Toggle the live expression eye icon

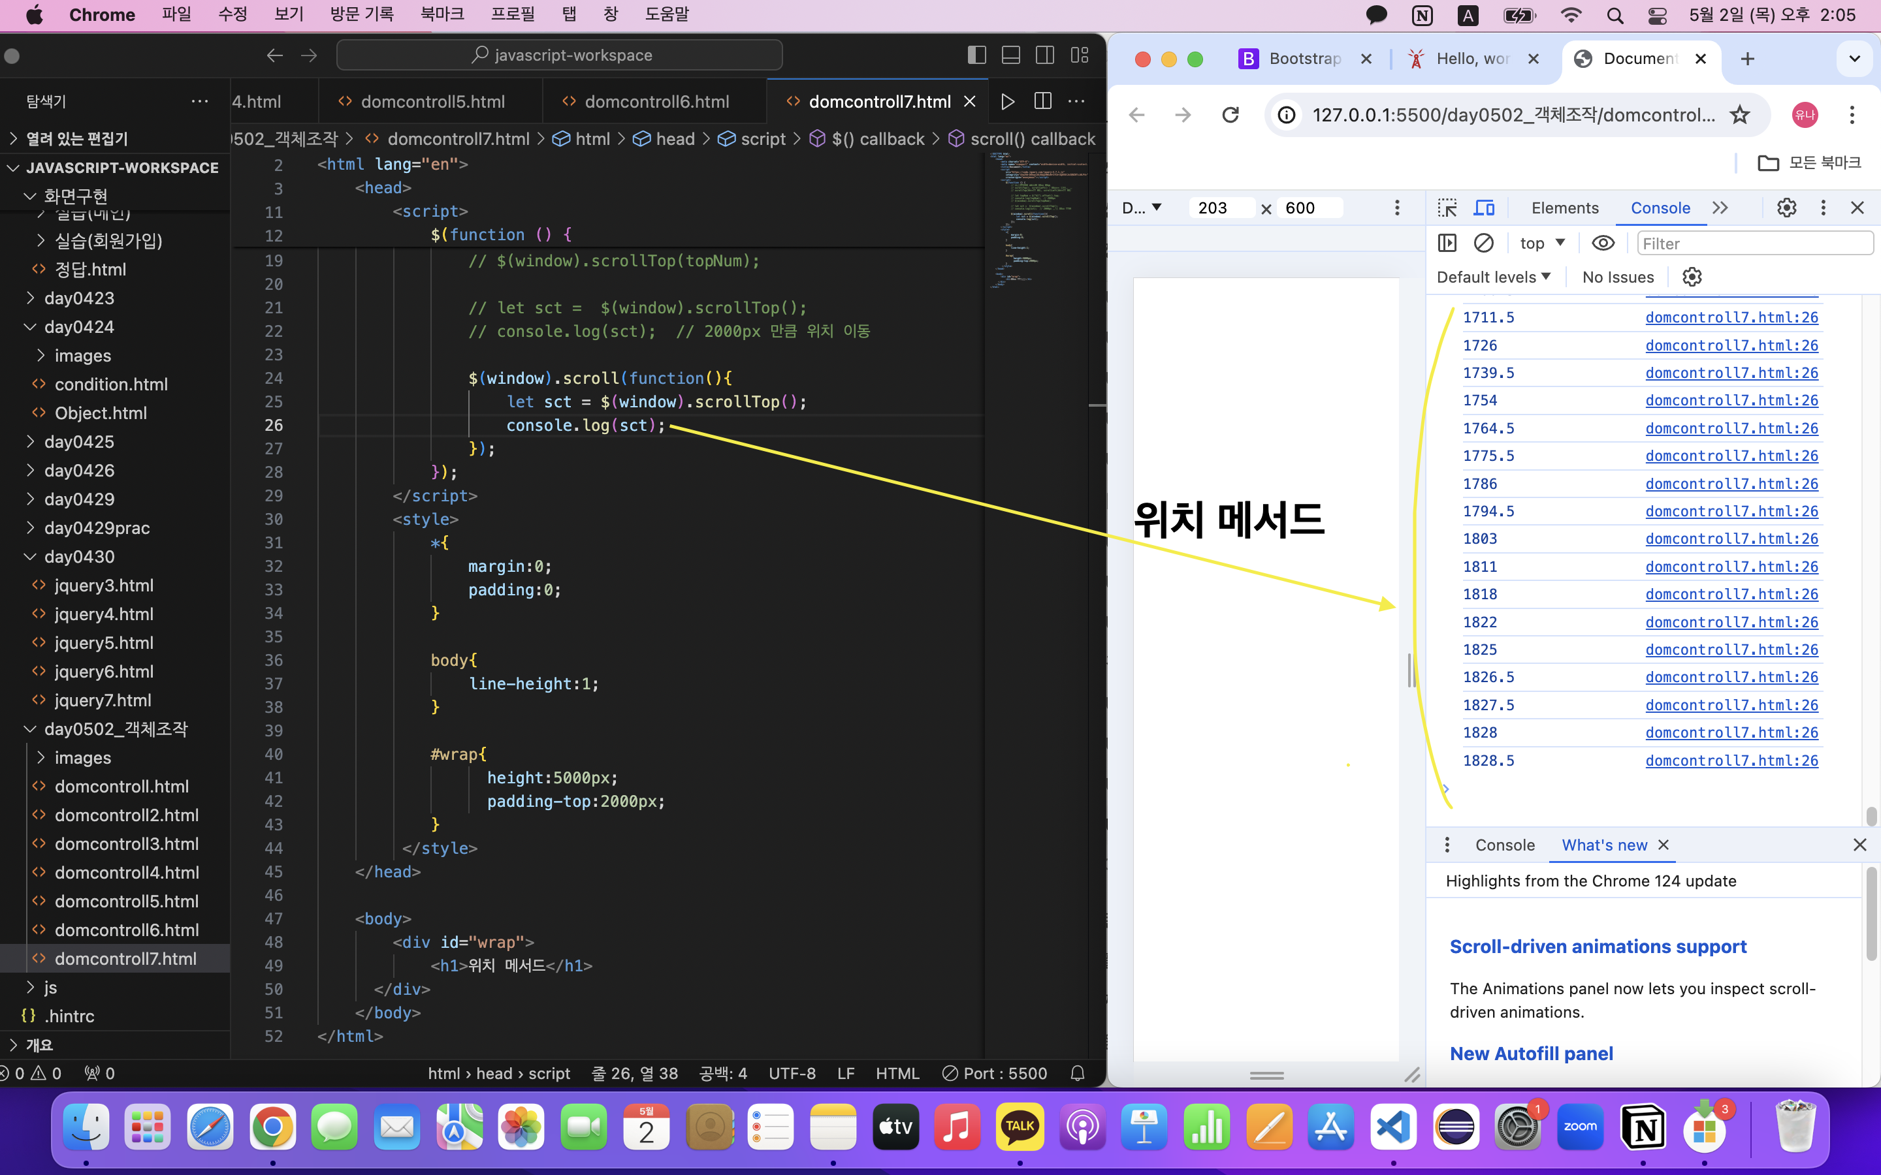coord(1603,243)
